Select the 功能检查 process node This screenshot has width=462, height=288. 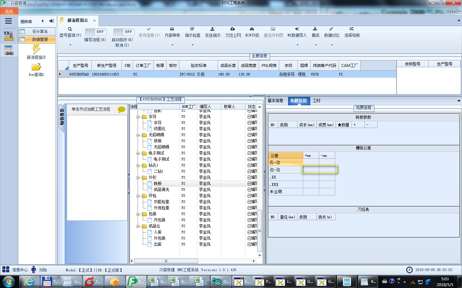point(161,202)
